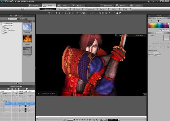Click the timeline scrubber handle
This screenshot has height=121, width=170.
tap(61, 117)
